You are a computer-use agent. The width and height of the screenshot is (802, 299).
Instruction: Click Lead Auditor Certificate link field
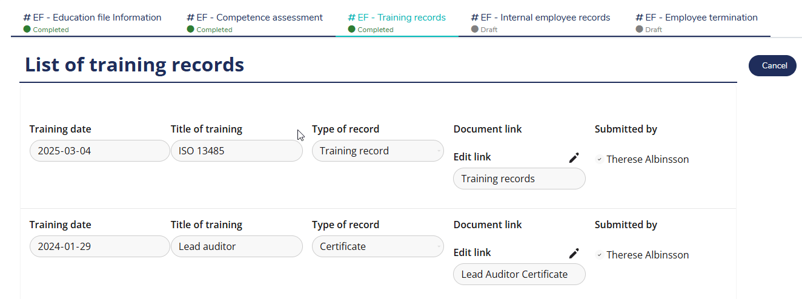(x=519, y=275)
